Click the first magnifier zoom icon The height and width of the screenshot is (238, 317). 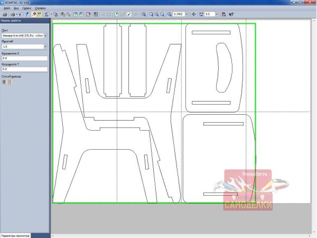tap(144, 14)
